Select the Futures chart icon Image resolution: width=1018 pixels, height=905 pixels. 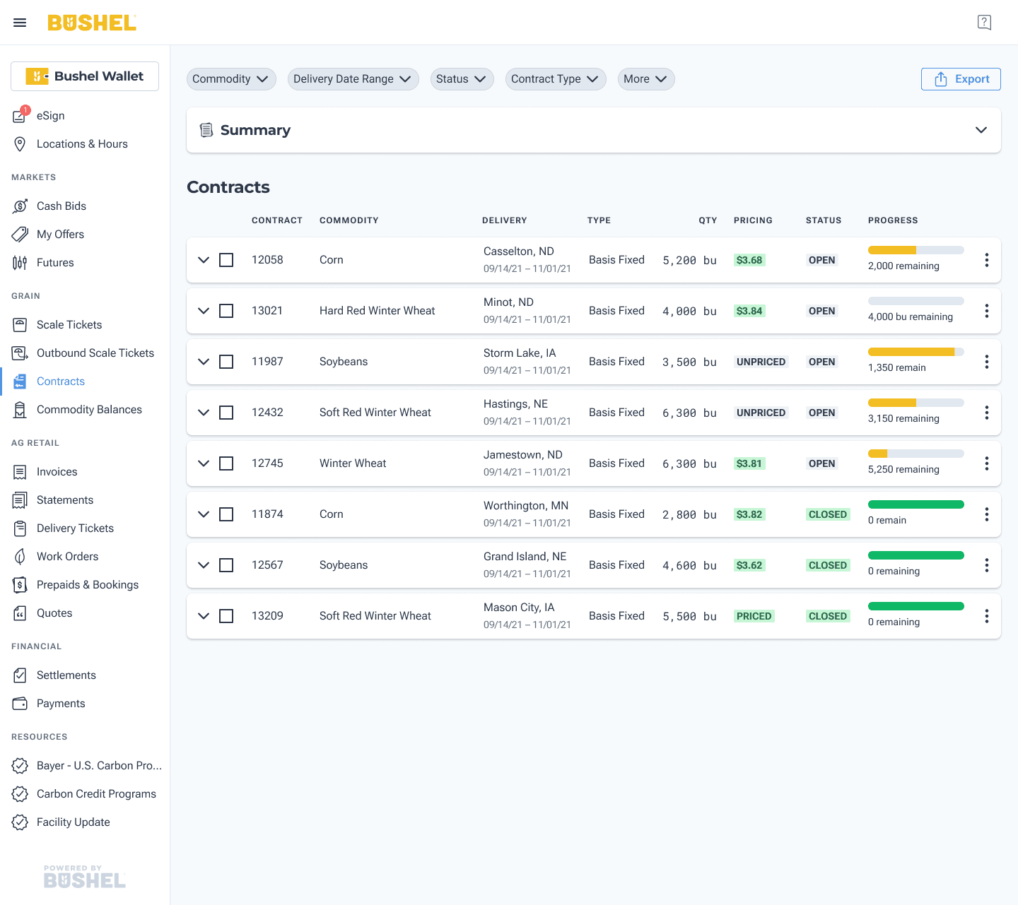(x=20, y=263)
